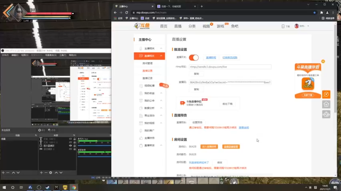Open 视频轮播 in the sidebar
Screen dimensions: 341x191
150,86
